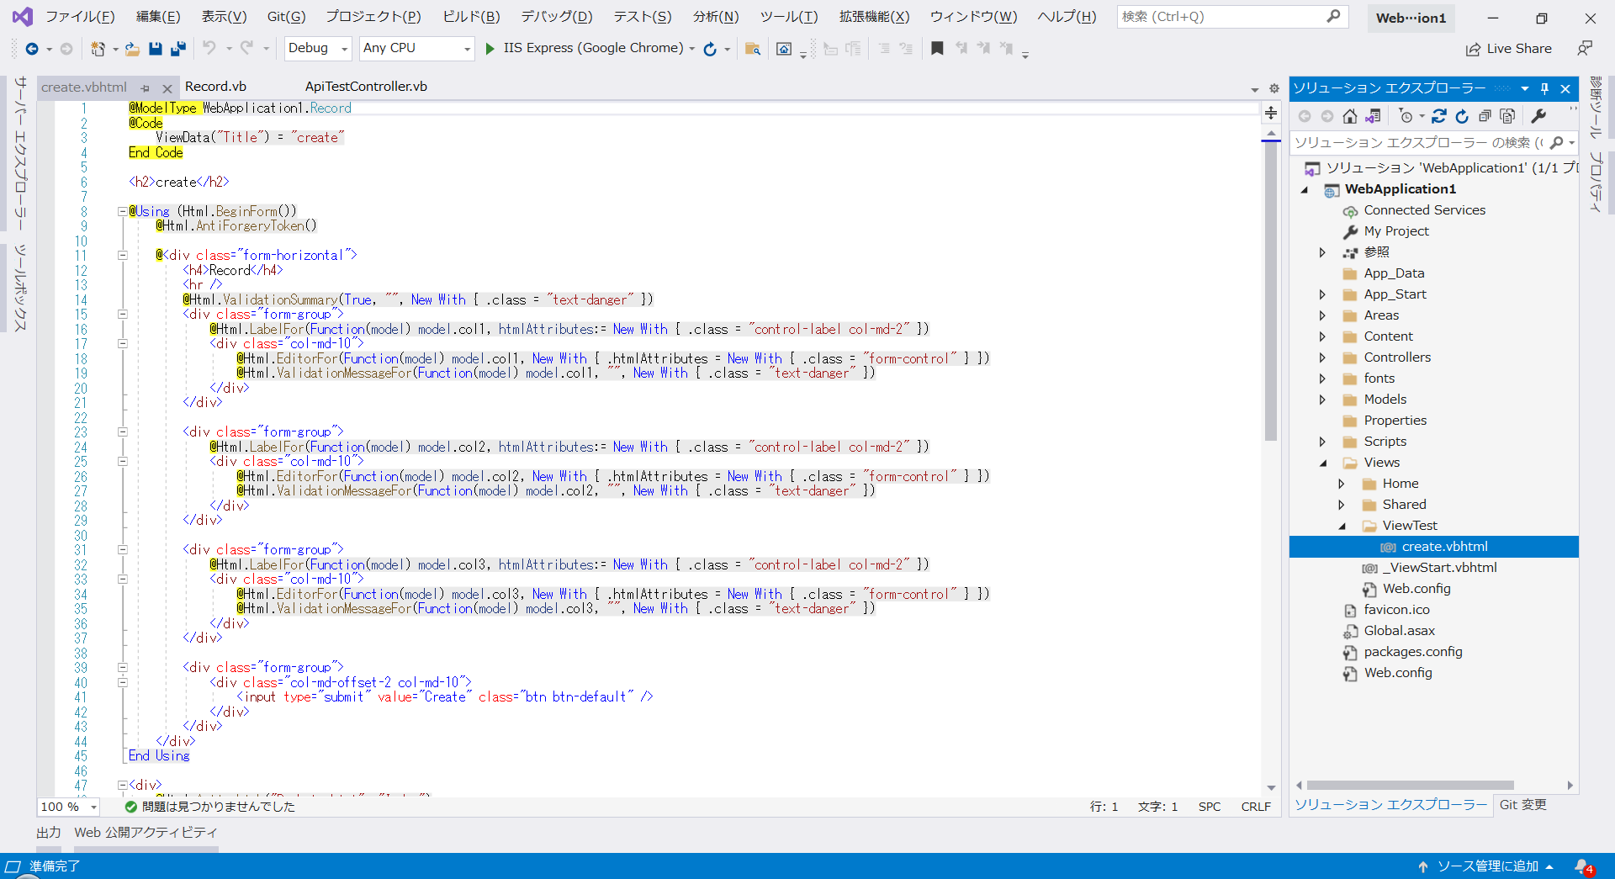Click the Undo icon on the toolbar

209,48
